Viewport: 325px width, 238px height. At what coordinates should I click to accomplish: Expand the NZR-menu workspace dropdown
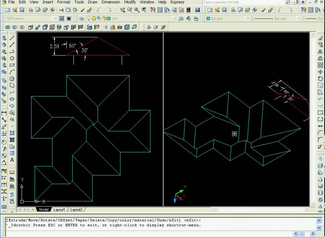pyautogui.click(x=55, y=19)
